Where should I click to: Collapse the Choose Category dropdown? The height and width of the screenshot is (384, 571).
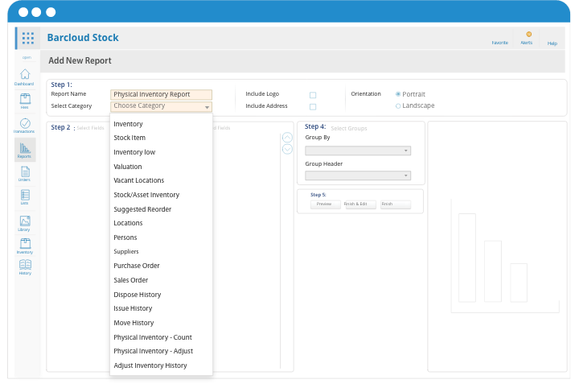click(207, 106)
